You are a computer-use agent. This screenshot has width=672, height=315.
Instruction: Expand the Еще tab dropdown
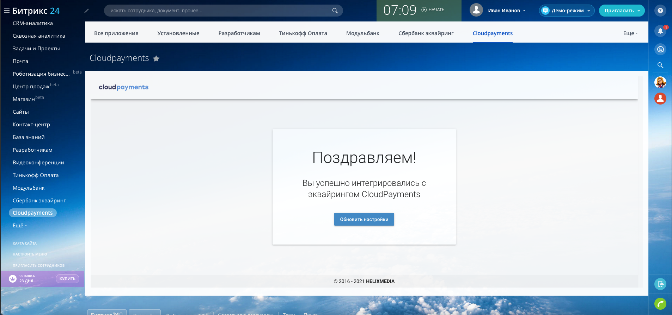(630, 33)
